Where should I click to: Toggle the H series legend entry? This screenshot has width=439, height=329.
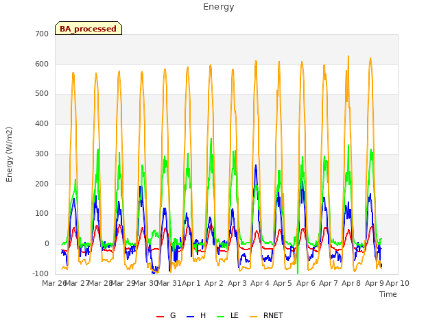pos(196,315)
